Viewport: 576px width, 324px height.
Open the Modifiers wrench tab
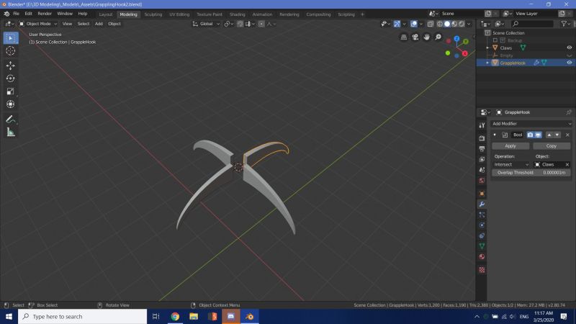click(x=482, y=204)
